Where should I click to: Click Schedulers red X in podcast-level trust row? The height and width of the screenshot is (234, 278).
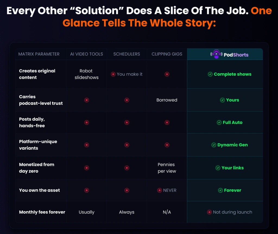coord(127,100)
